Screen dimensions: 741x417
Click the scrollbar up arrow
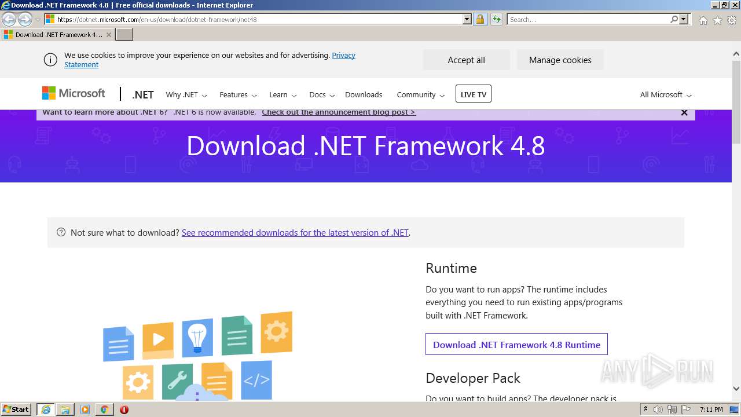(x=736, y=54)
